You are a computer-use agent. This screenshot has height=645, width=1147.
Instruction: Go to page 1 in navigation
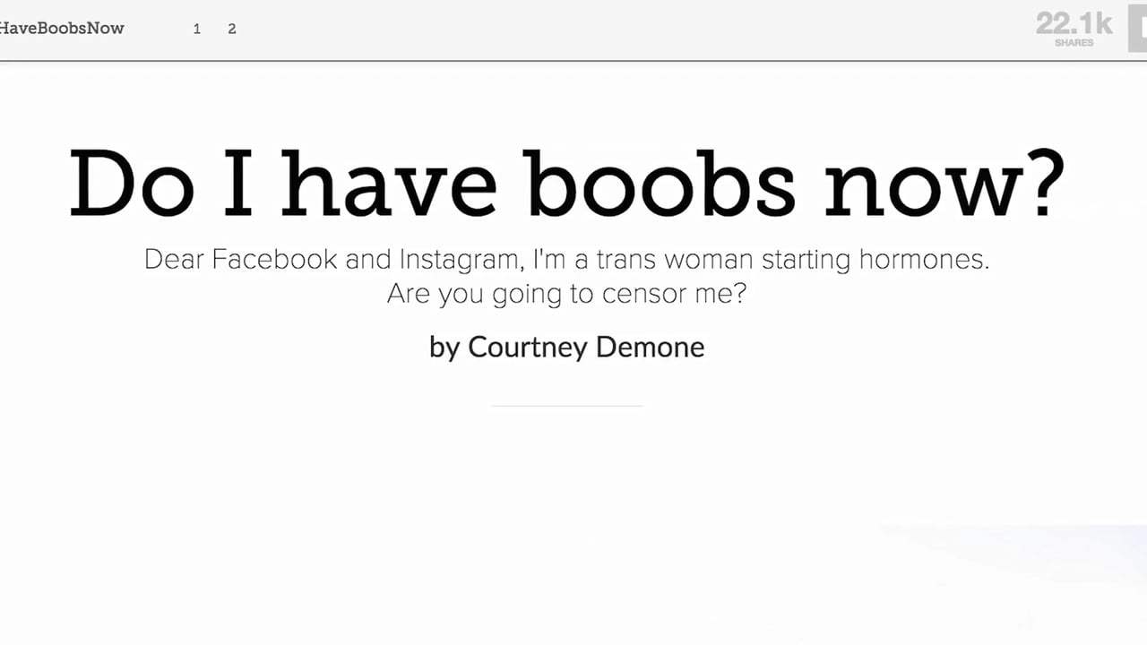(197, 29)
